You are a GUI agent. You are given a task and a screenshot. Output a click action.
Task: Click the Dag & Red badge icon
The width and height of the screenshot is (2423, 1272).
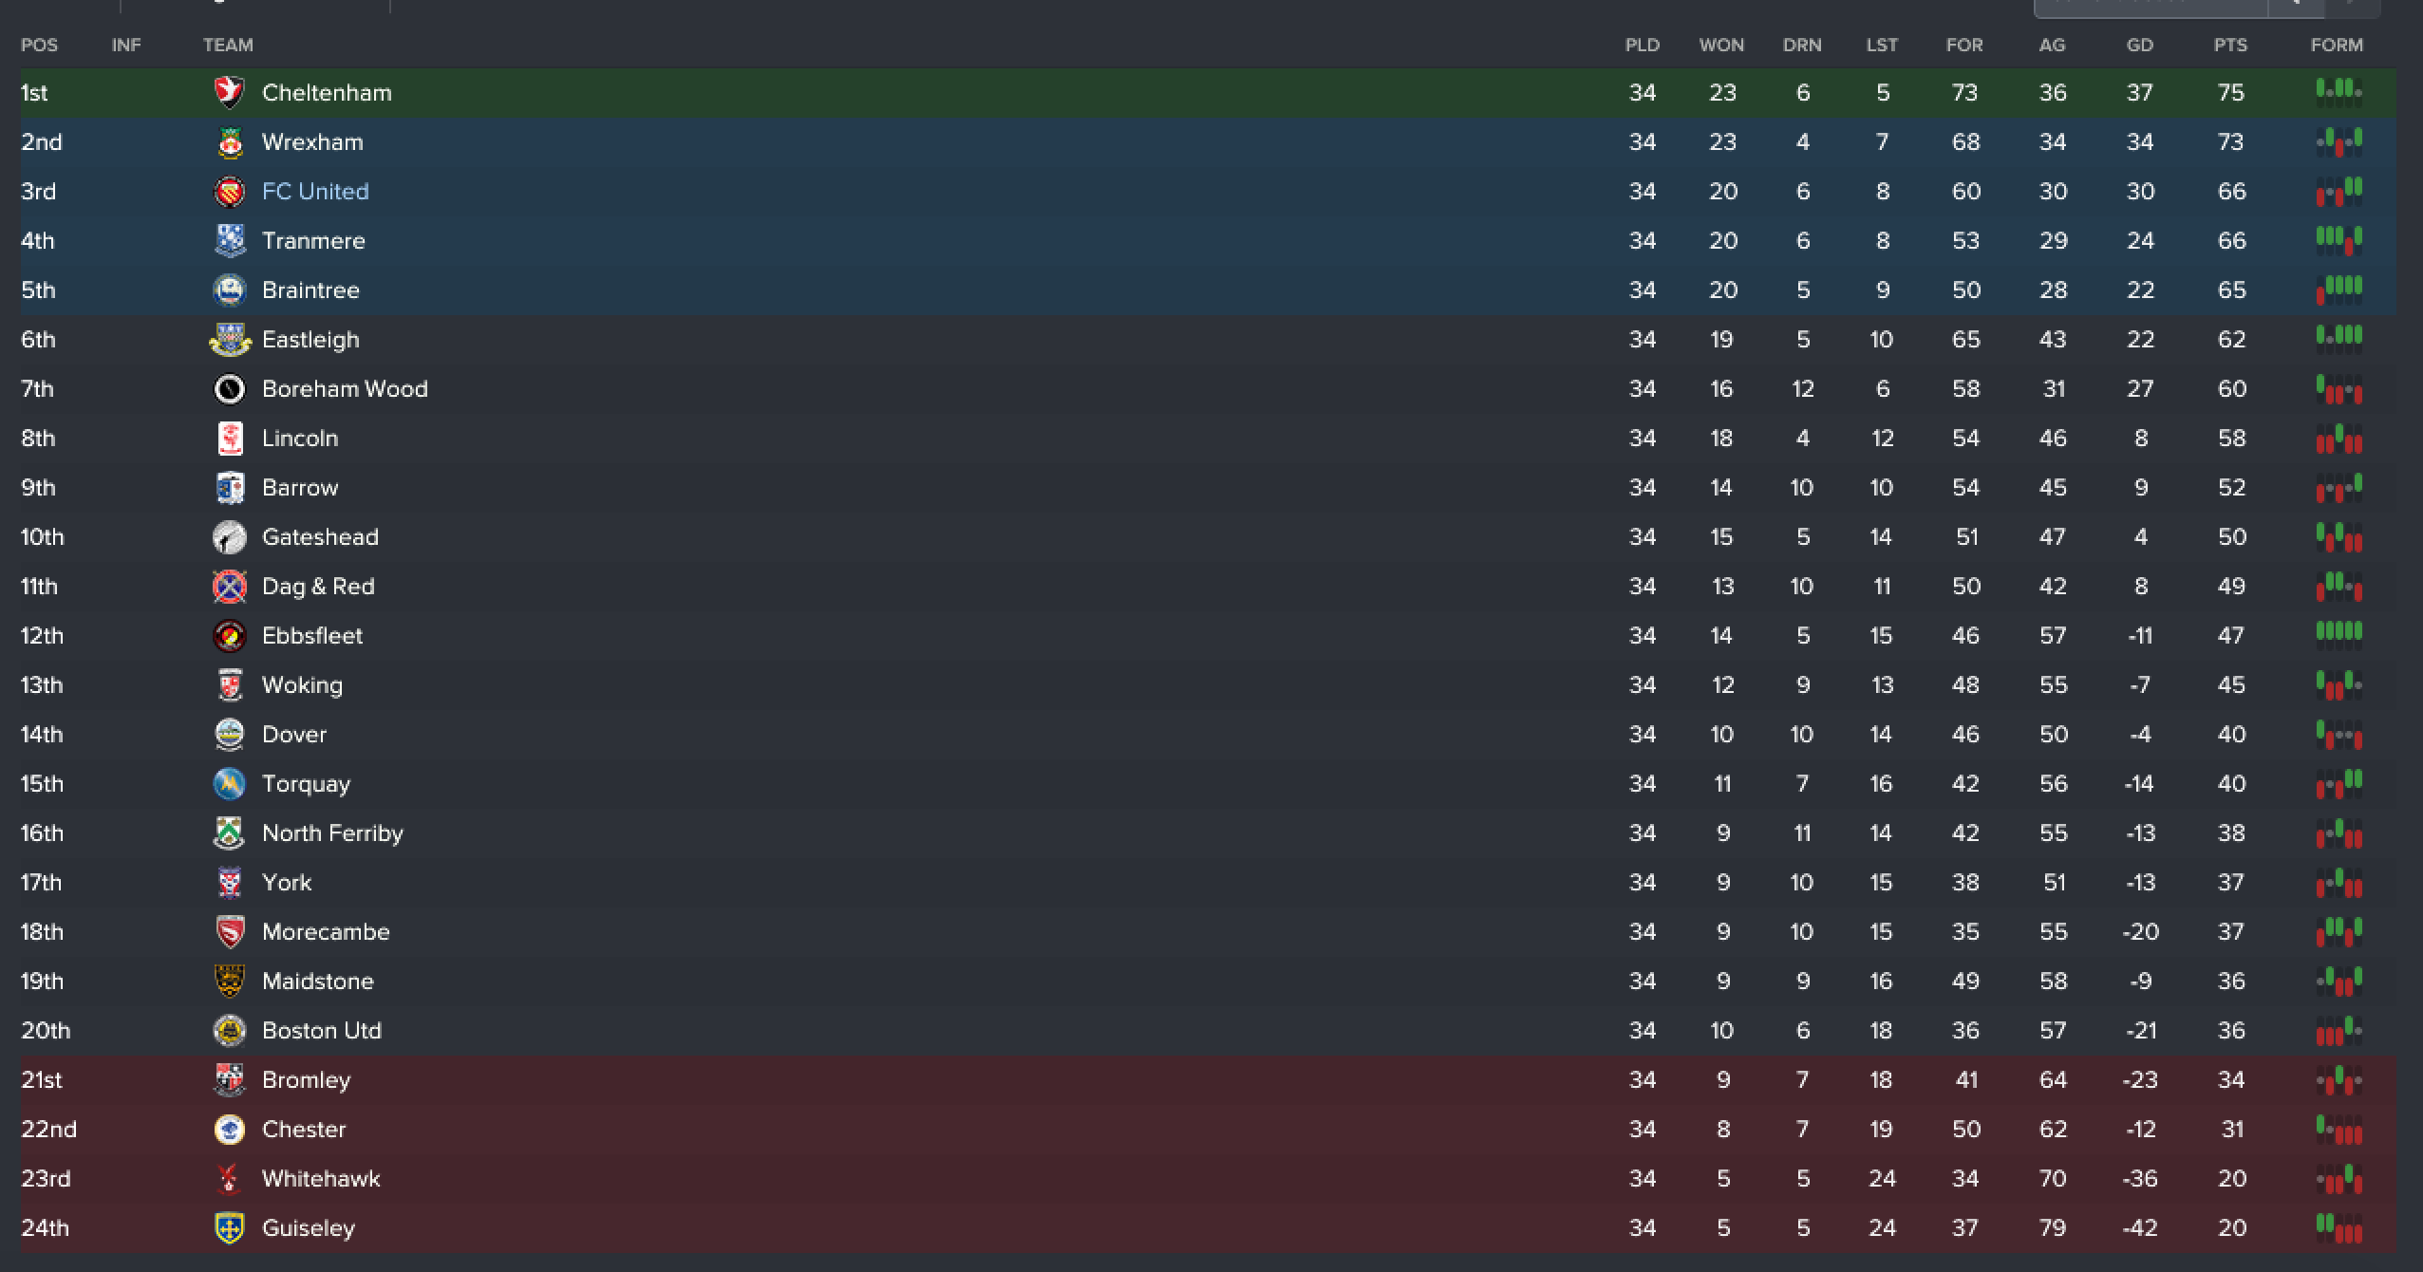tap(229, 586)
